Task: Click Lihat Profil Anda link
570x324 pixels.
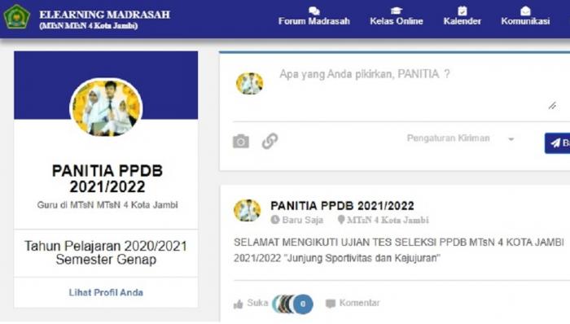Action: point(106,292)
